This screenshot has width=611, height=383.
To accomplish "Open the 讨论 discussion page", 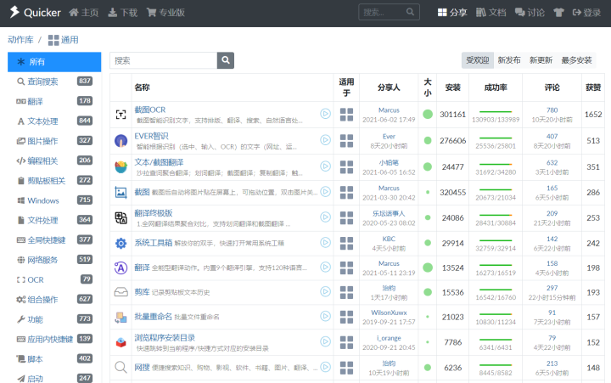I will pyautogui.click(x=530, y=13).
